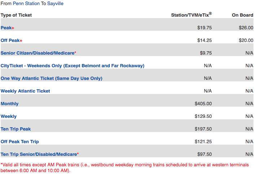This screenshot has width=256, height=175.
Task: Open Ten Trip Peak link
Action: coord(16,129)
